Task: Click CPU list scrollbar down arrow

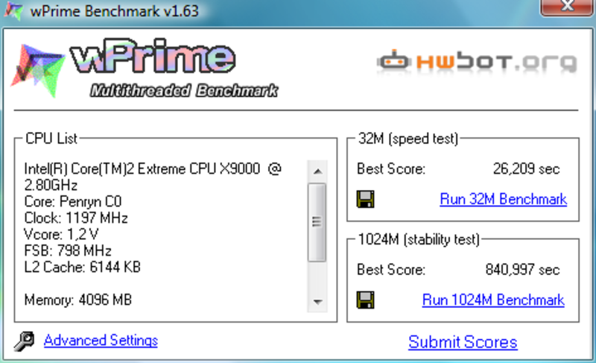Action: click(x=317, y=302)
